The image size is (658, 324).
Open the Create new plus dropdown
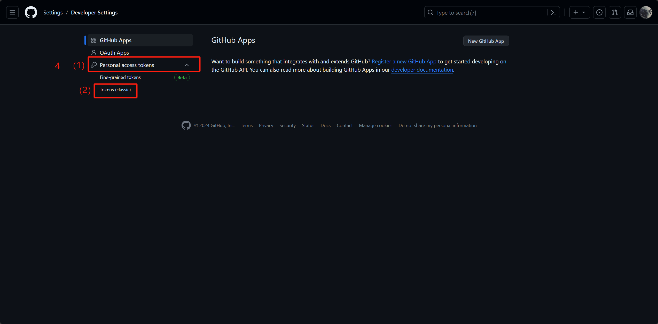[579, 12]
